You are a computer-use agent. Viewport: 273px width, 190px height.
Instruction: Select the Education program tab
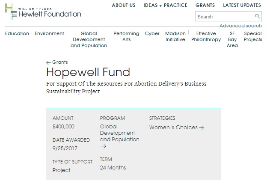(x=17, y=33)
